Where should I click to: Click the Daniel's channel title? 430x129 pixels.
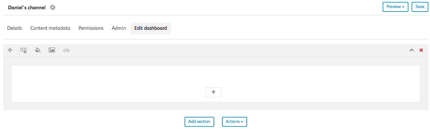pos(27,7)
